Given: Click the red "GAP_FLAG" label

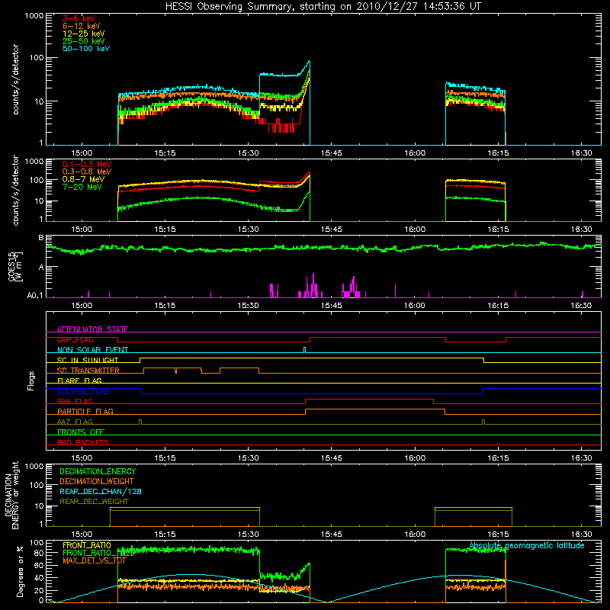Looking at the screenshot, I should point(75,339).
